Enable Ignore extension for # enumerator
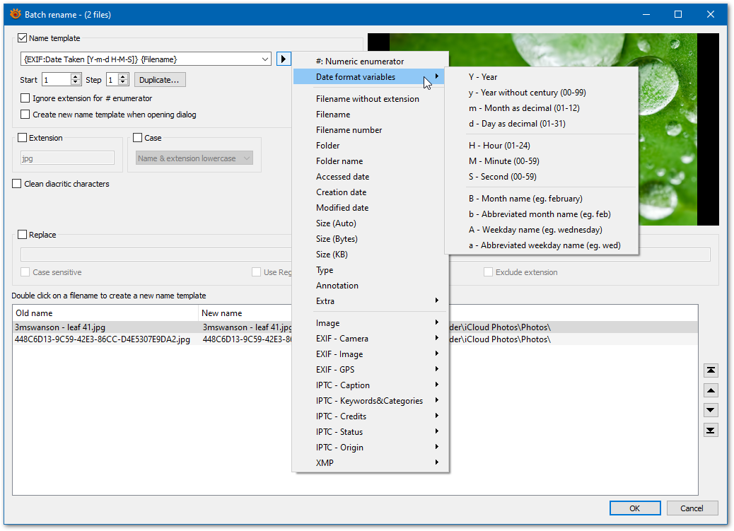This screenshot has height=531, width=734. click(25, 98)
